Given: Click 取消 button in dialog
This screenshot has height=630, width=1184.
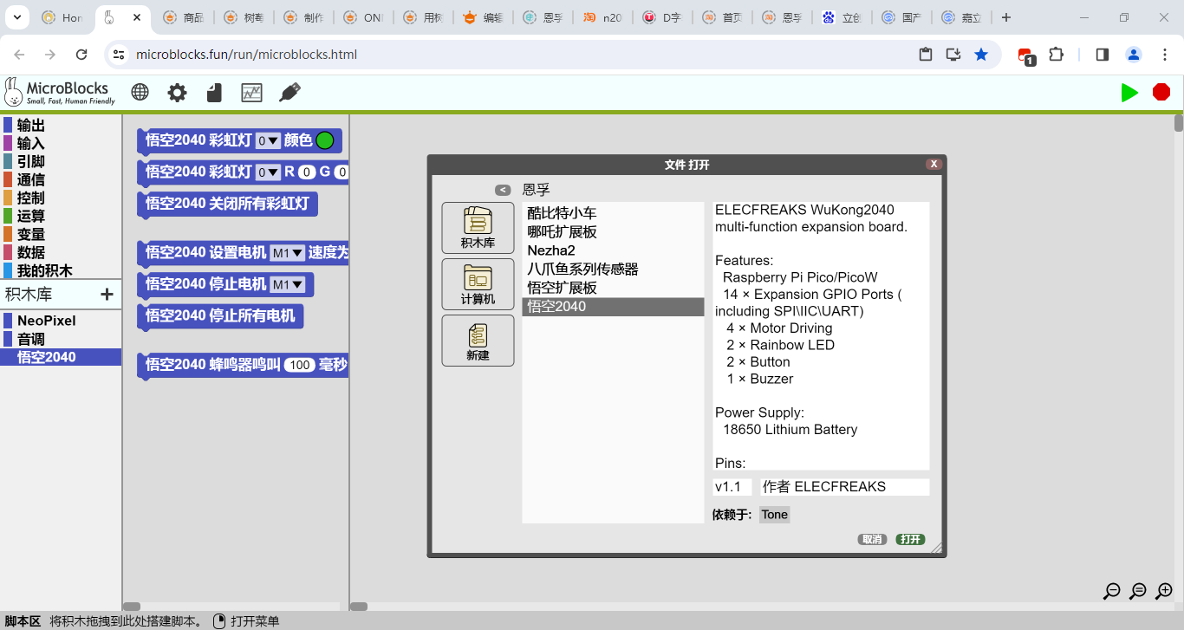Looking at the screenshot, I should (872, 539).
